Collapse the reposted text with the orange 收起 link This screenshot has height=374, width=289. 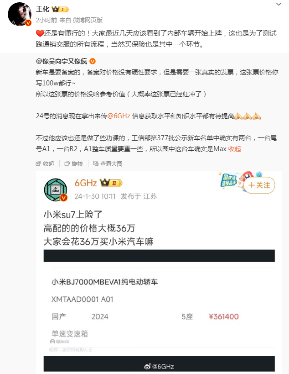(234, 149)
